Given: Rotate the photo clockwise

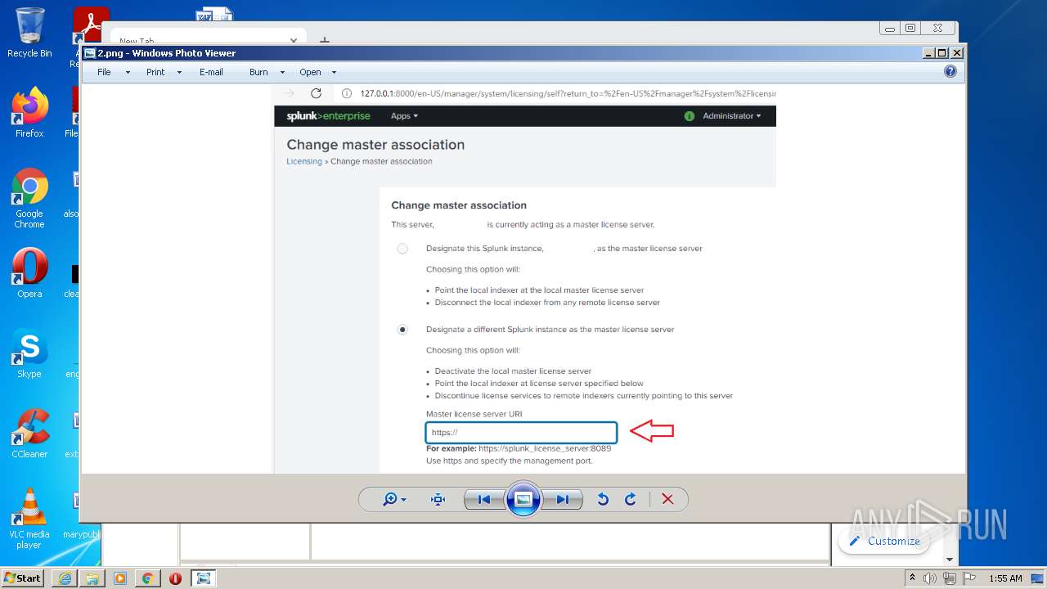Looking at the screenshot, I should pyautogui.click(x=631, y=499).
